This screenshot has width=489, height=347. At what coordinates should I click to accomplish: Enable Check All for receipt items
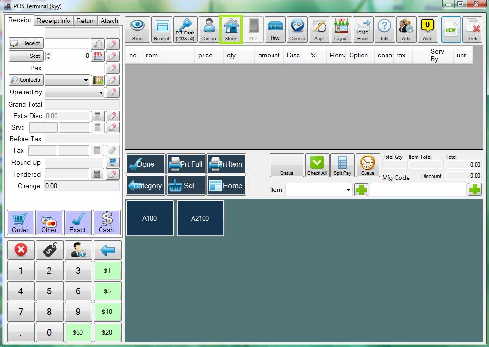[x=317, y=165]
